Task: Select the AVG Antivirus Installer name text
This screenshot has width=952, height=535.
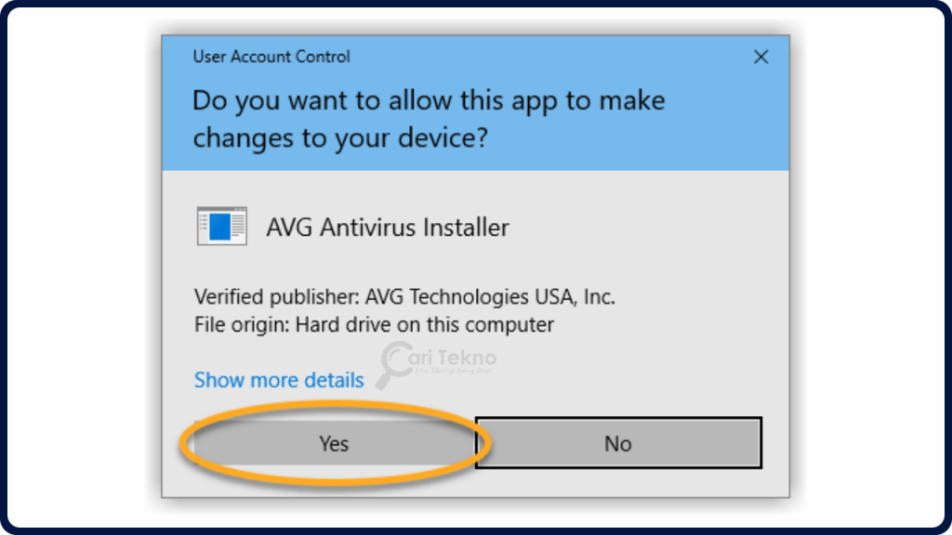Action: coord(388,227)
